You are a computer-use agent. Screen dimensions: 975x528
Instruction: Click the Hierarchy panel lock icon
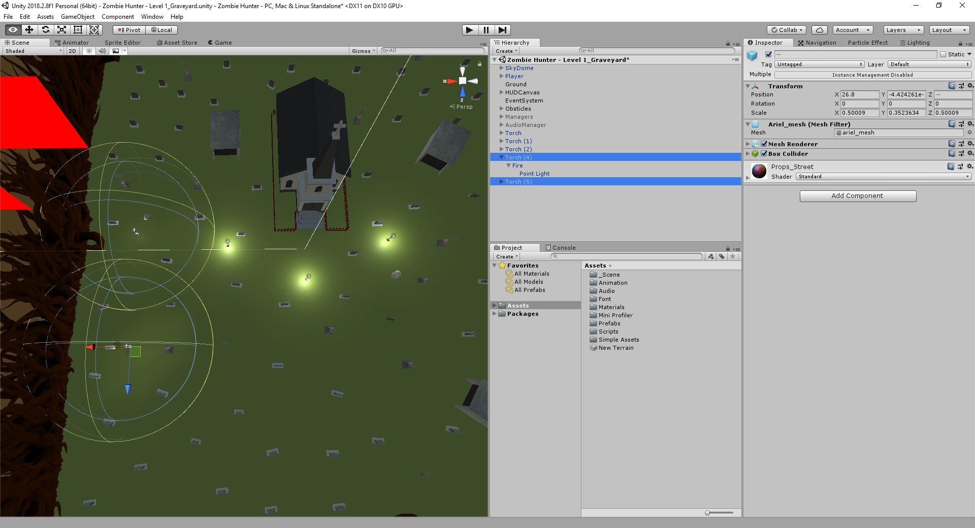(x=728, y=44)
